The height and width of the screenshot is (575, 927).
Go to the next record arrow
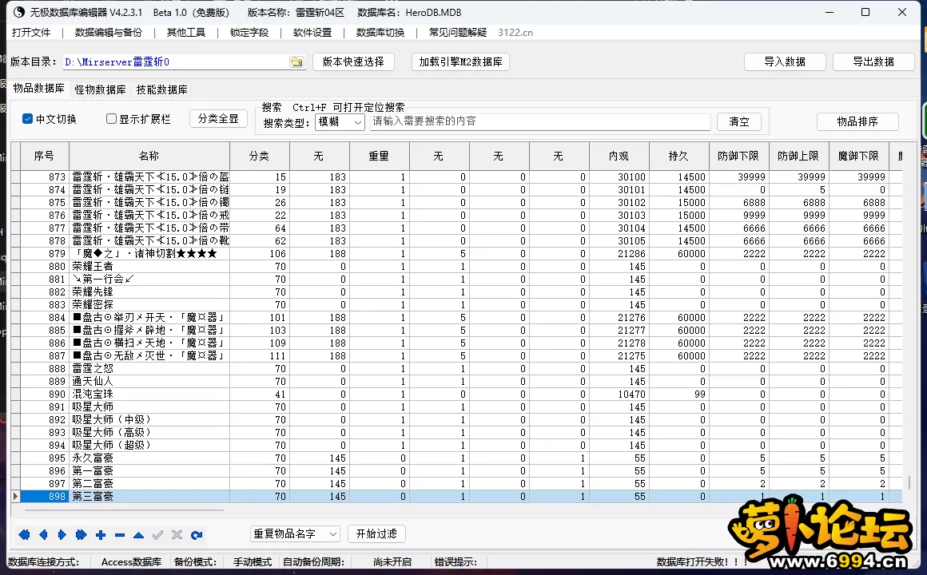point(62,535)
